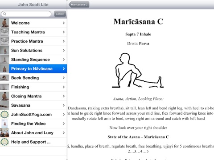The width and height of the screenshot is (214, 160).
Task: Click the Sapta 7 Inhale text
Action: click(x=138, y=34)
